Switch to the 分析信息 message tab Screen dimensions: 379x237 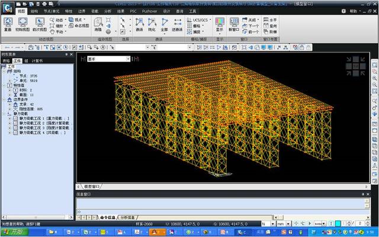(127, 217)
